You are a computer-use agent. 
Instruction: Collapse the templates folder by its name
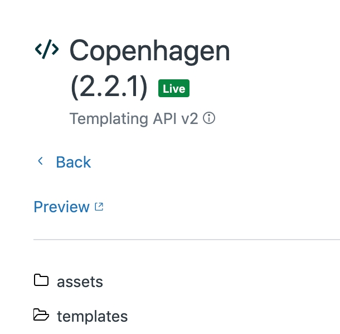(x=92, y=317)
